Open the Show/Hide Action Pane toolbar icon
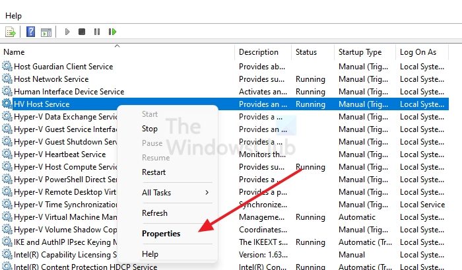Screen dimensions: 462x270 46,32
